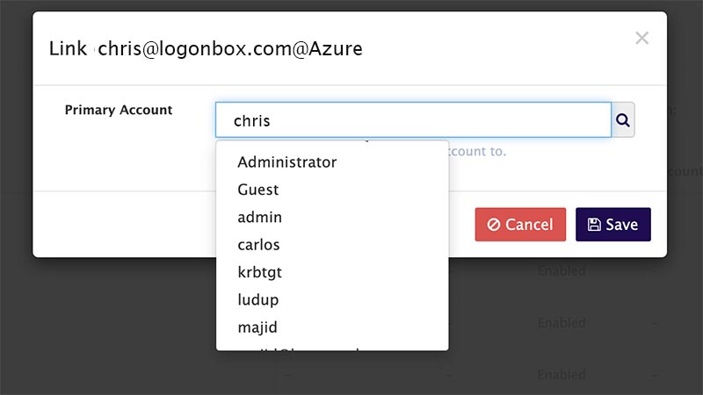The image size is (703, 395).
Task: Click the topmost Enabled status behind the dialog
Action: click(x=561, y=271)
